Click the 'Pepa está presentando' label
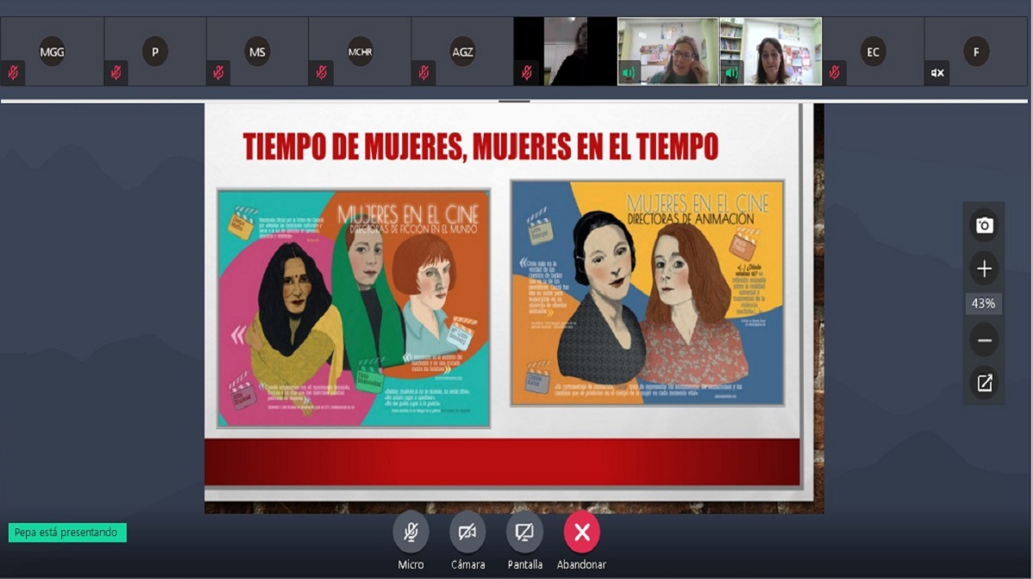The width and height of the screenshot is (1033, 579). coord(66,533)
